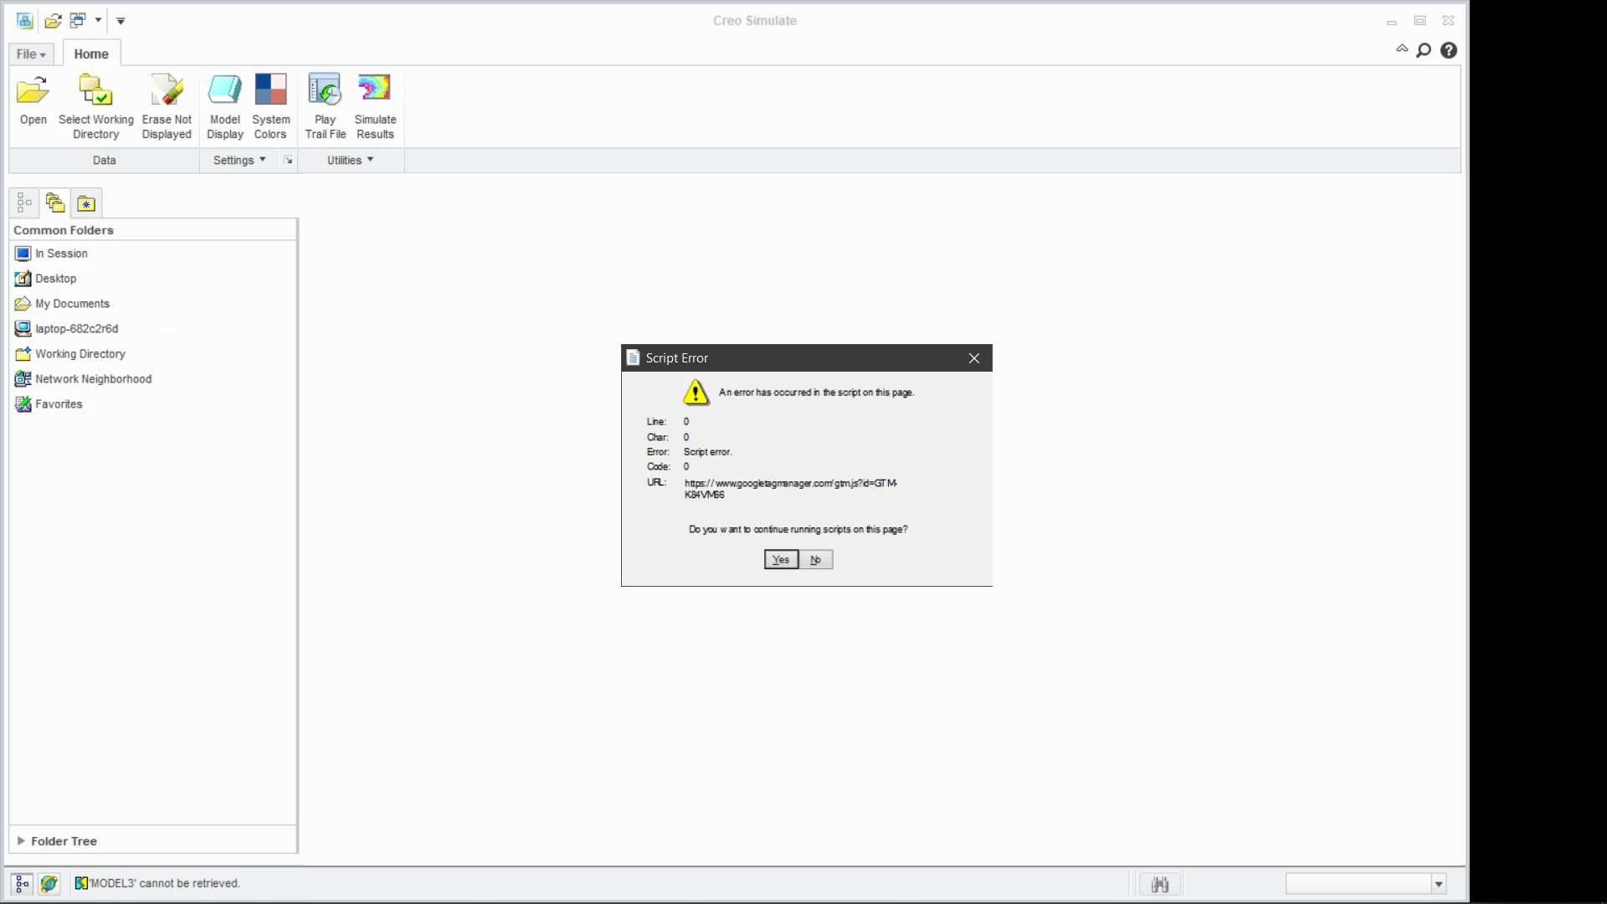Screen dimensions: 1607x904
Task: Click the Open folder icon in ribbon
Action: click(x=33, y=90)
